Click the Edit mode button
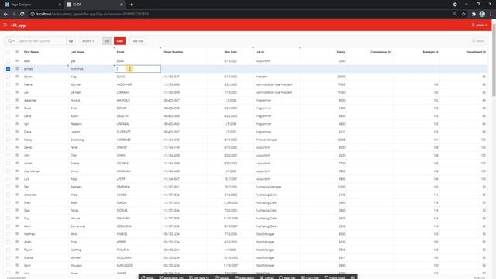Image resolution: width=496 pixels, height=279 pixels. (107, 41)
